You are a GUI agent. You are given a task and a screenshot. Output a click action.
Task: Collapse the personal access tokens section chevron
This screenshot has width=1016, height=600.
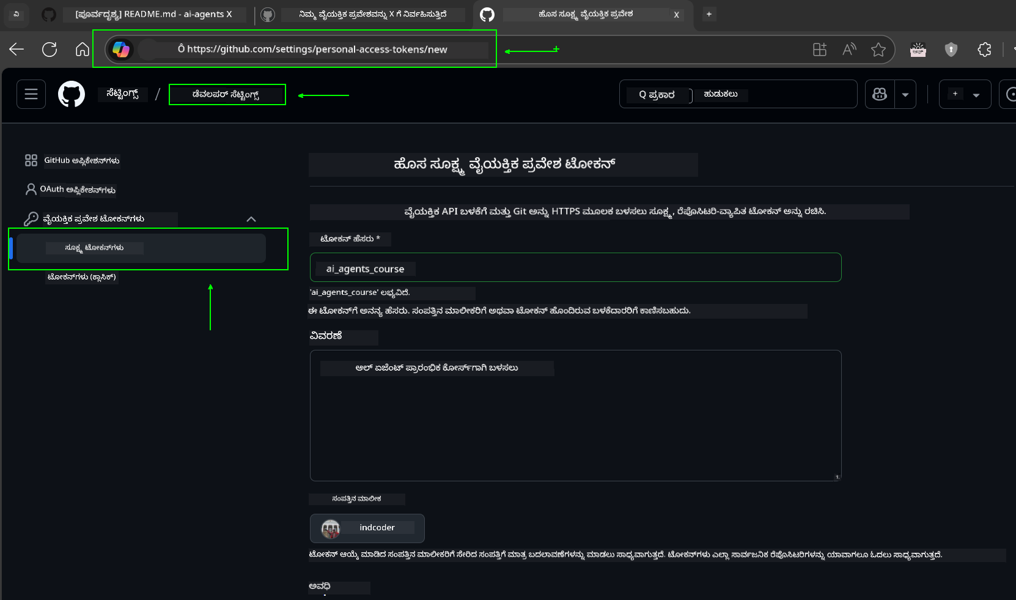tap(251, 218)
